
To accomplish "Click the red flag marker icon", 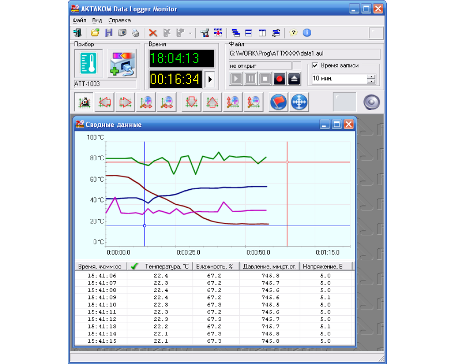I will pos(278,102).
